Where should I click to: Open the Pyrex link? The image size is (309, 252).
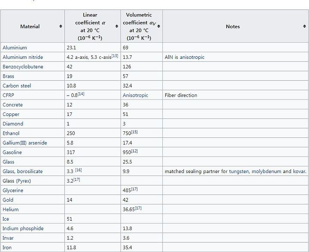24,181
